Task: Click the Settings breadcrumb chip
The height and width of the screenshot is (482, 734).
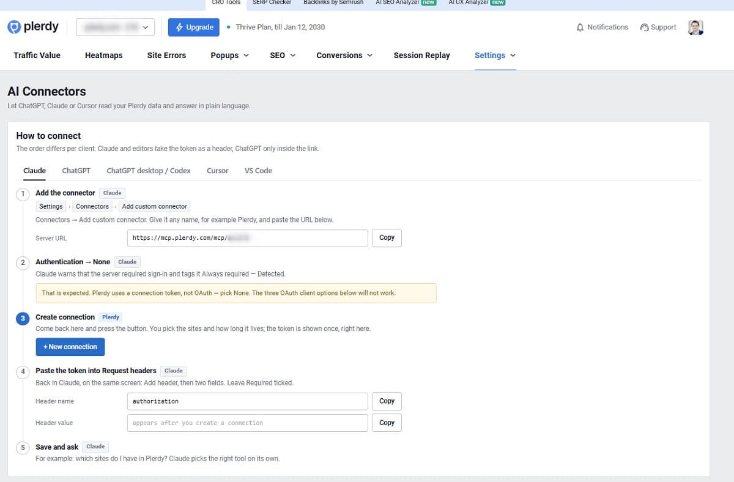Action: pos(51,206)
